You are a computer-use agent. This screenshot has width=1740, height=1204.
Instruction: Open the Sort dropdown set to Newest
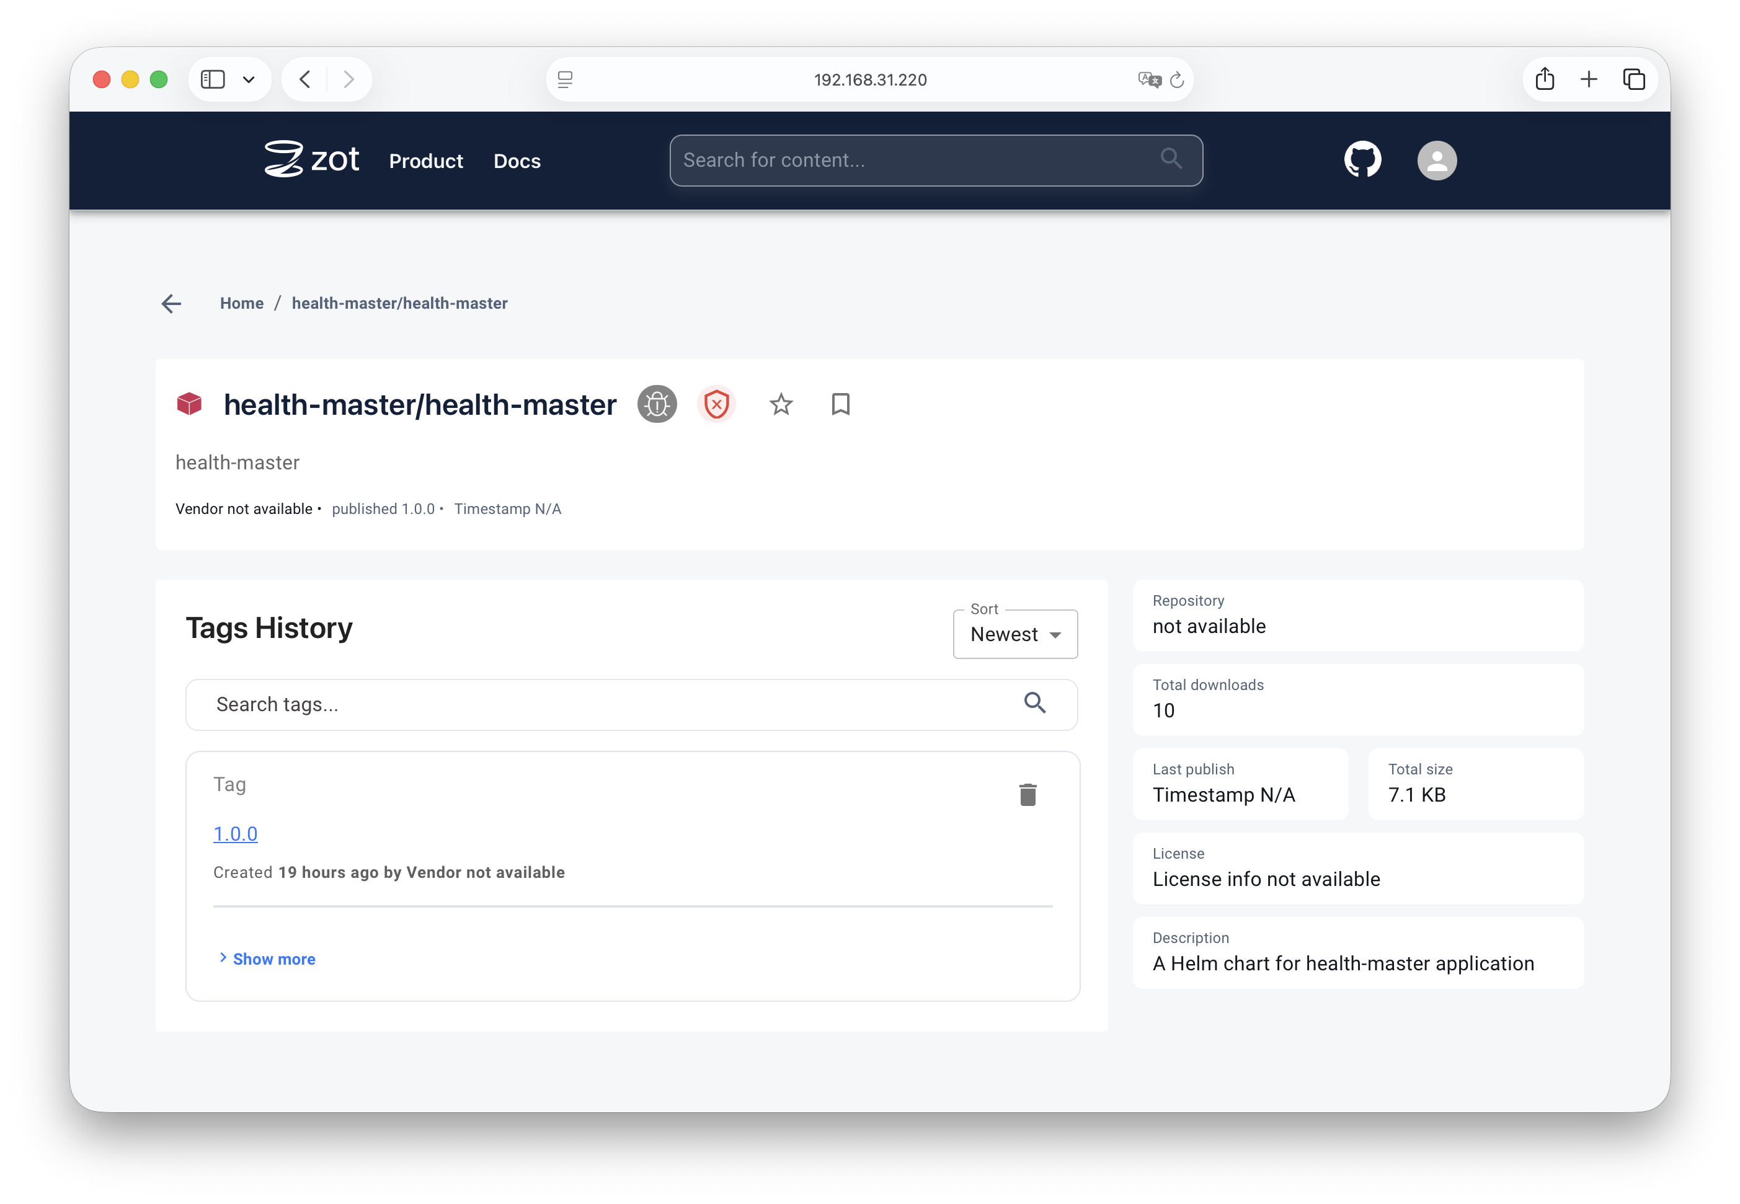pos(1015,634)
